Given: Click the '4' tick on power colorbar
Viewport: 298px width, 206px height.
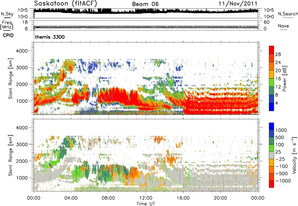Looking at the screenshot, I should click(276, 103).
